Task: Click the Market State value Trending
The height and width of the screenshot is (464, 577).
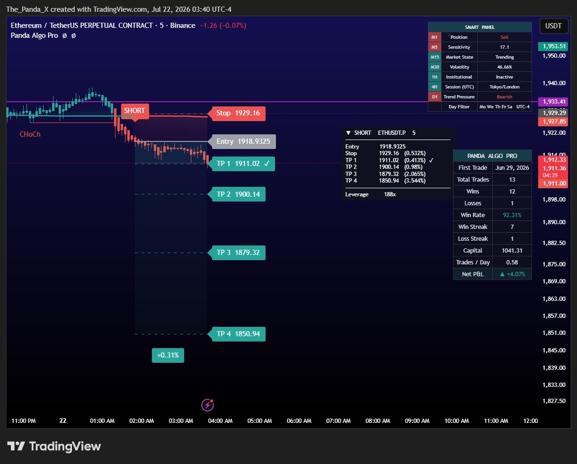Action: (x=505, y=57)
